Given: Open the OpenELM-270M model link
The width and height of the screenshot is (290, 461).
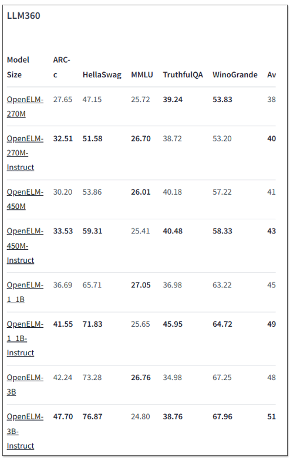Looking at the screenshot, I should click(x=25, y=106).
